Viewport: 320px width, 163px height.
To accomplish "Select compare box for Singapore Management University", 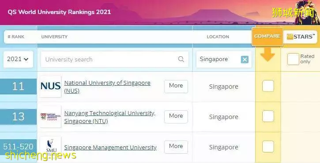I will 268,147.
